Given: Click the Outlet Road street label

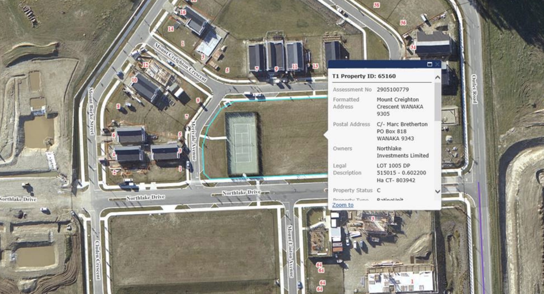Looking at the screenshot, I should tap(474, 89).
